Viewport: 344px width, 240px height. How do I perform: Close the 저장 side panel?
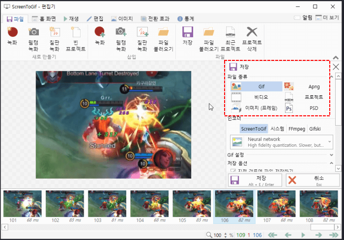point(336,67)
